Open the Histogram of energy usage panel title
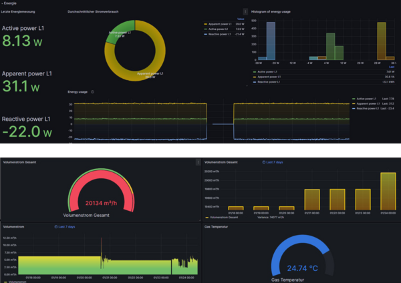The height and width of the screenshot is (283, 401). [271, 12]
